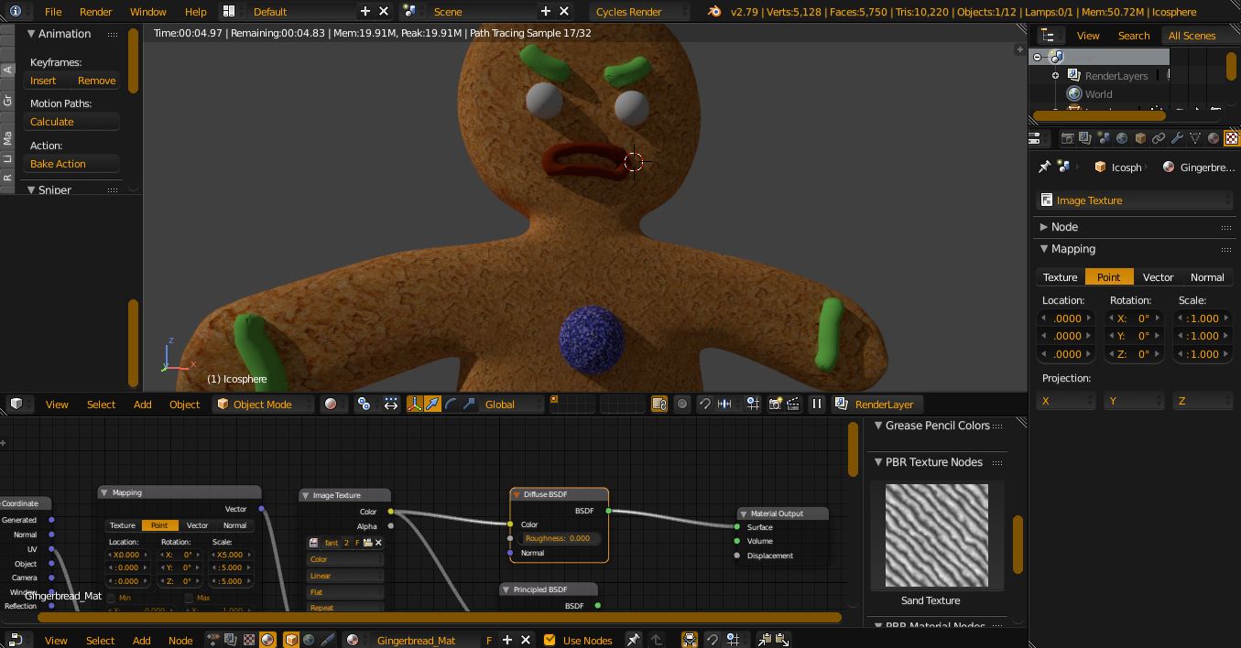Select the world shader type globe icon
Viewport: 1241px width, 648px height.
tap(309, 640)
